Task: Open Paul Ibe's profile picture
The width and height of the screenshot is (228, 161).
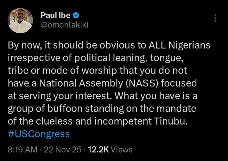Action: (20, 21)
